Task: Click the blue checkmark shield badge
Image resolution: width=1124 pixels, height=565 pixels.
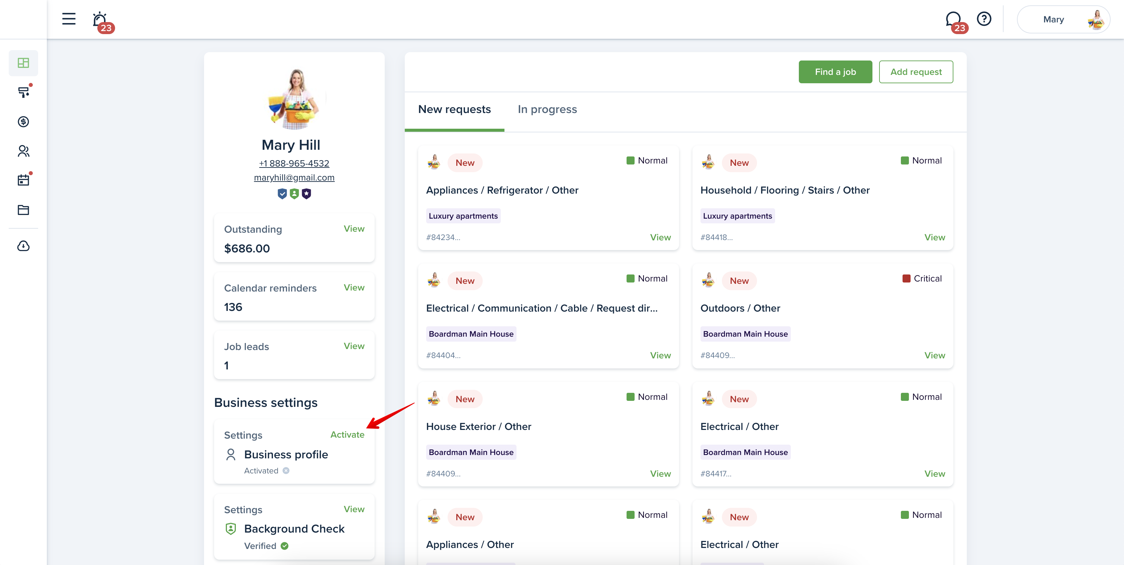Action: coord(282,194)
